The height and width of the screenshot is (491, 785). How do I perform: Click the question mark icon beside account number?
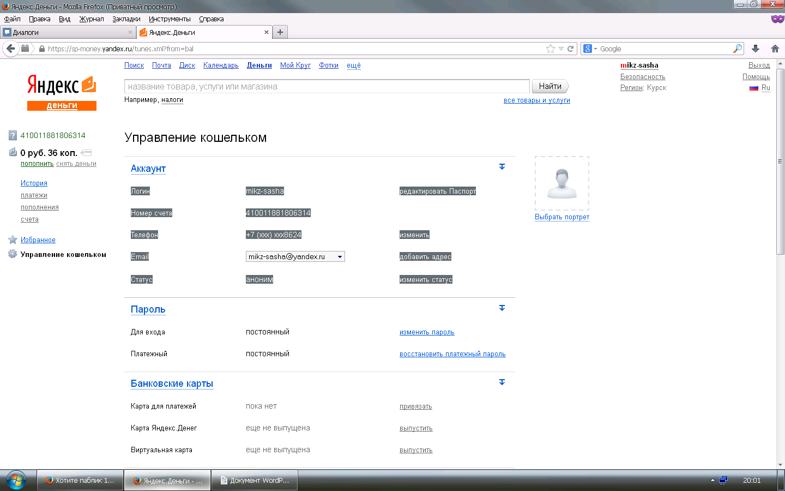(13, 135)
